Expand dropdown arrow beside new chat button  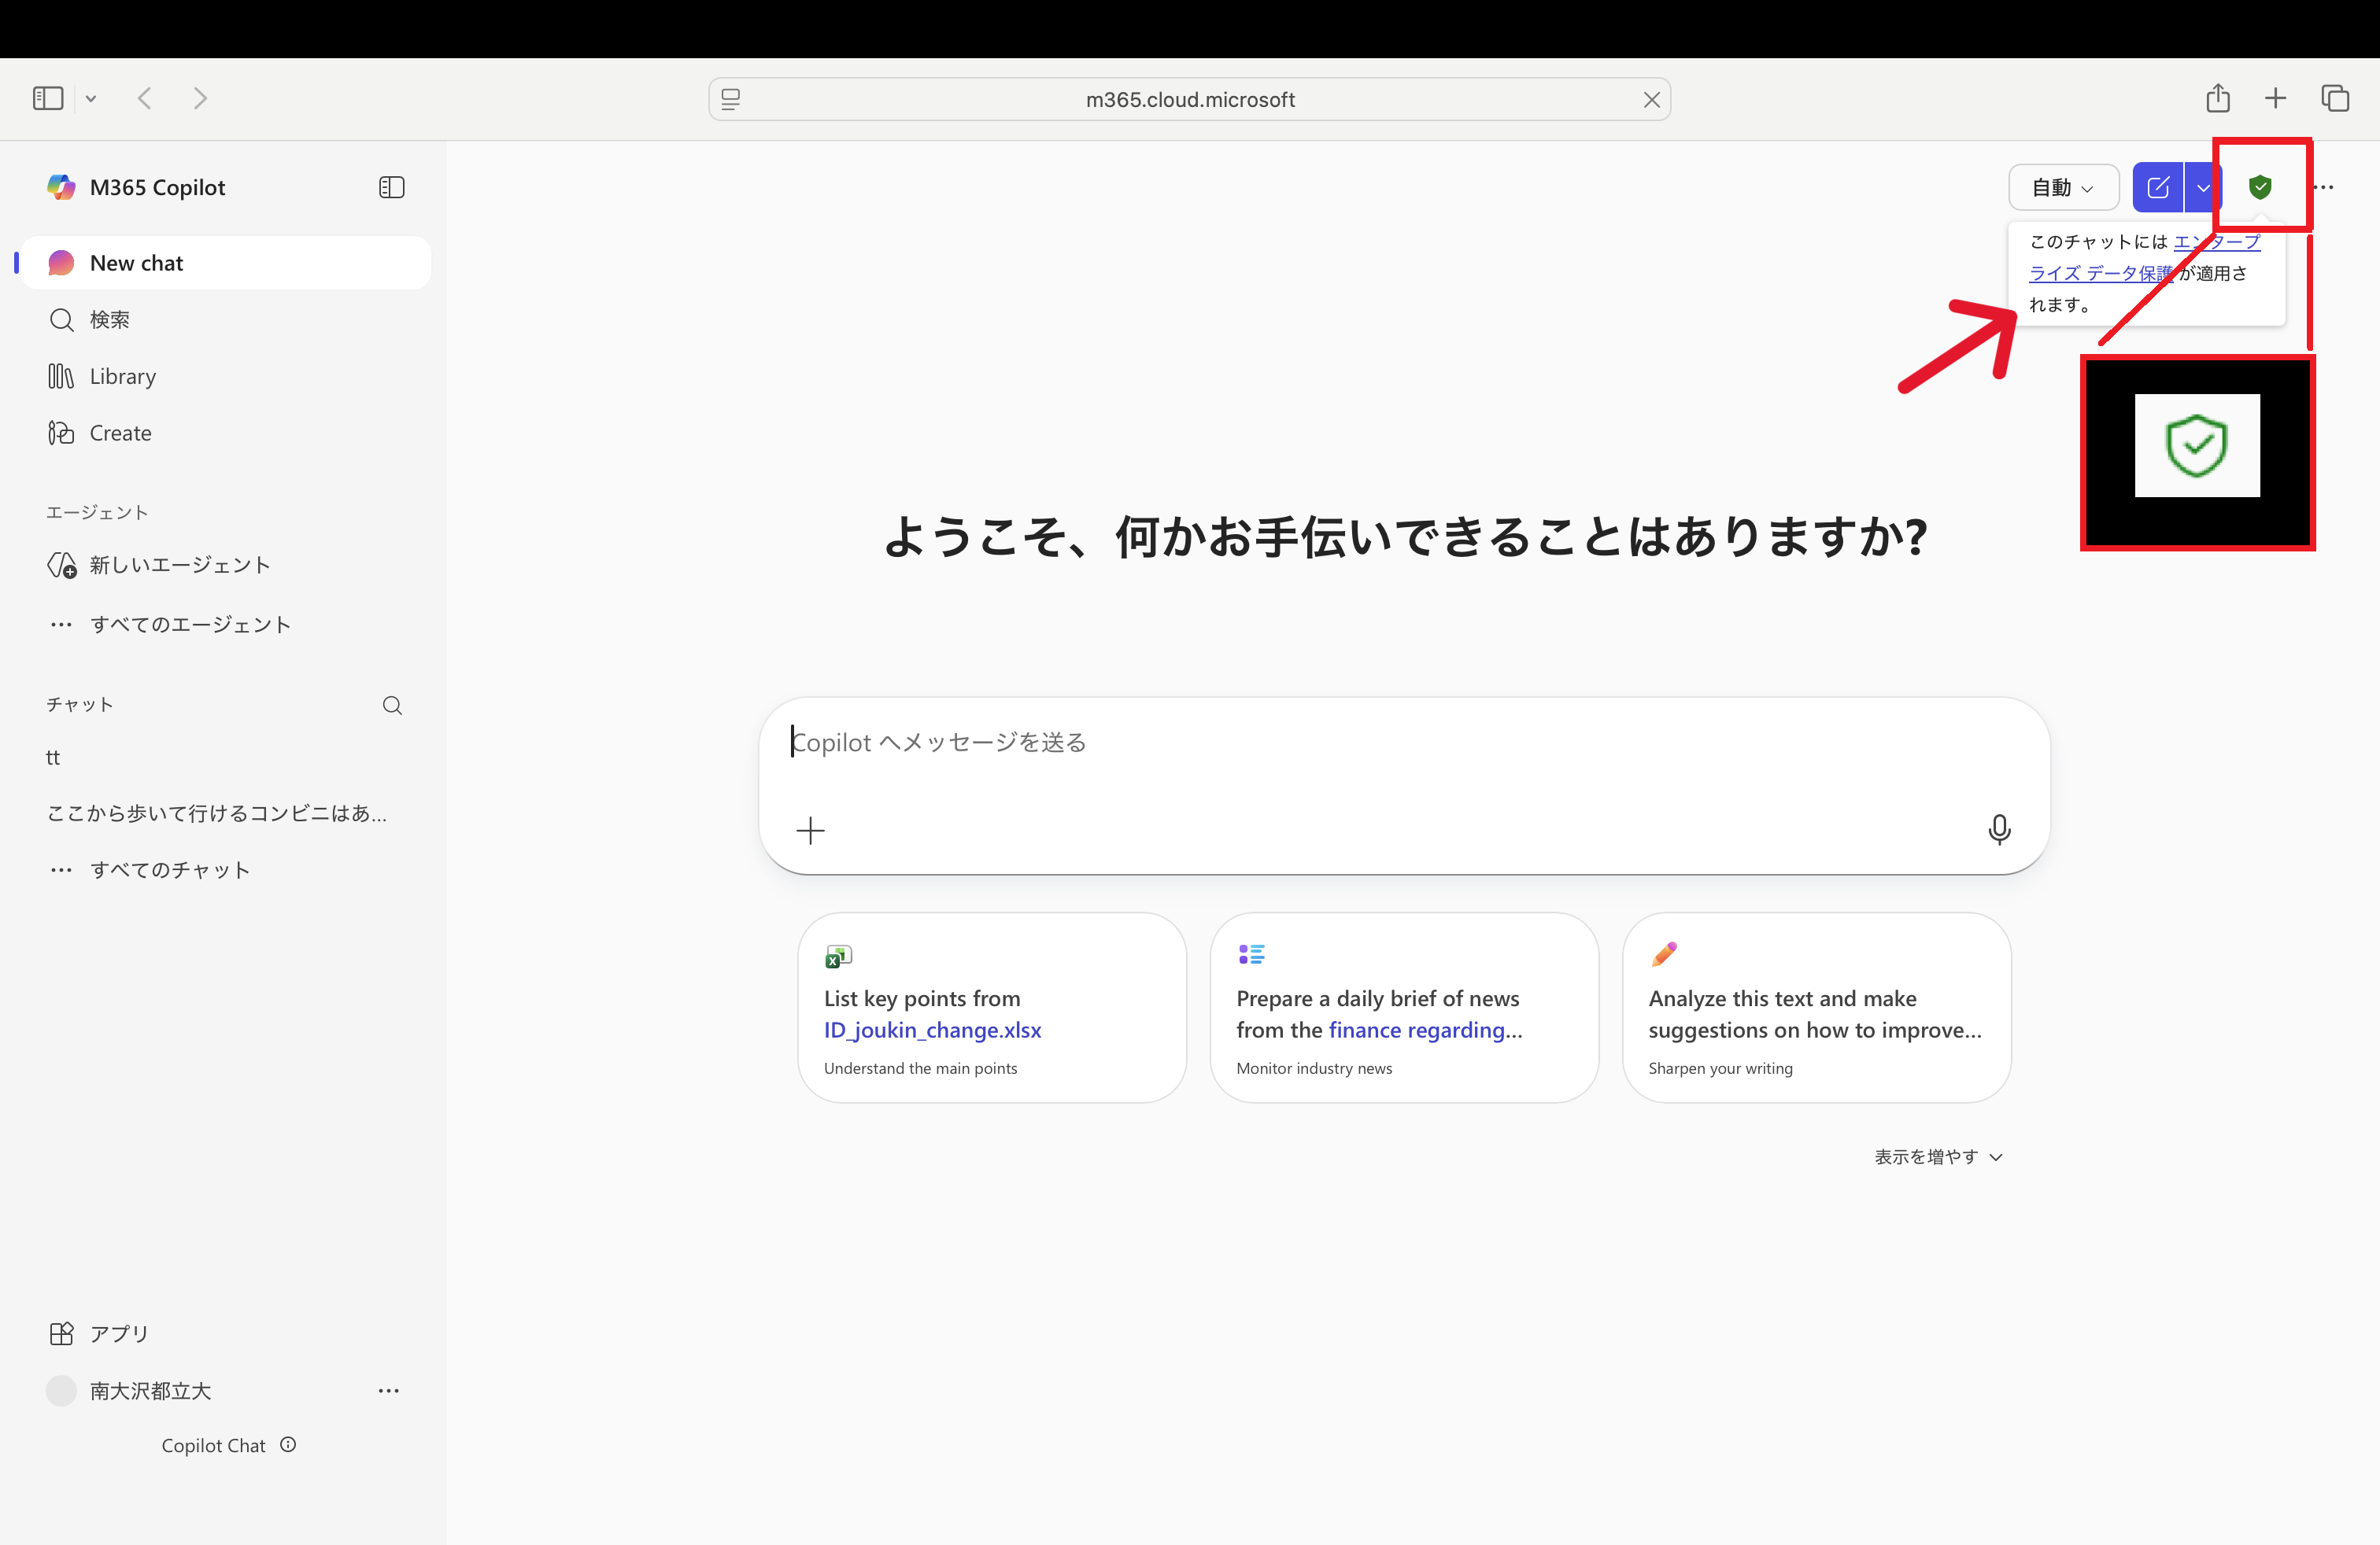(x=2202, y=187)
